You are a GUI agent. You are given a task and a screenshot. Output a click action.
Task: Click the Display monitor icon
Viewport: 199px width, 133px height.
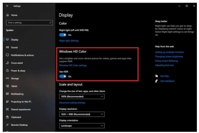[7, 39]
